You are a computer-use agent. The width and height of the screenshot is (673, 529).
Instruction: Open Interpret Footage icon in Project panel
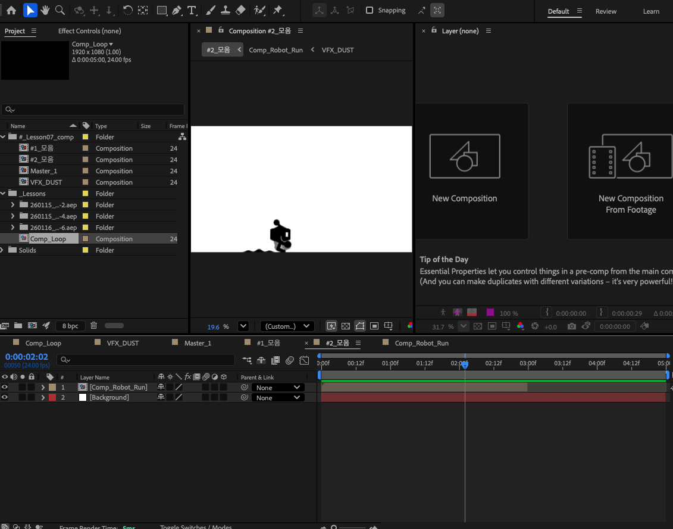click(5, 326)
